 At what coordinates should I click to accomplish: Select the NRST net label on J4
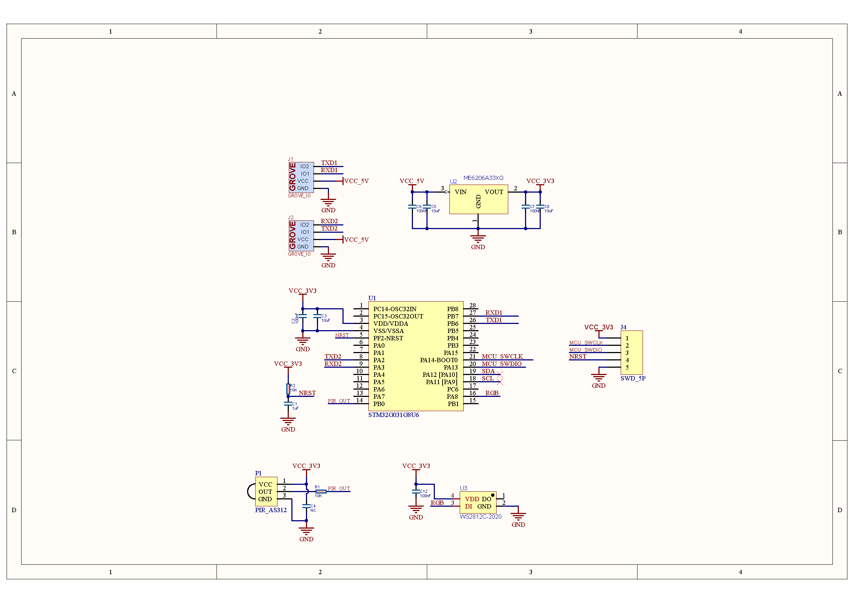578,356
